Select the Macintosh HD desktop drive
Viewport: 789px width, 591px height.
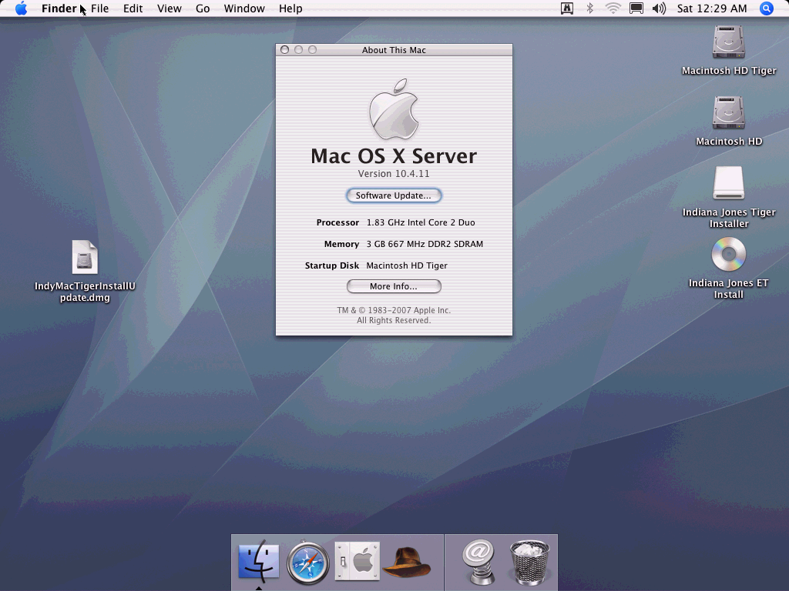point(728,113)
